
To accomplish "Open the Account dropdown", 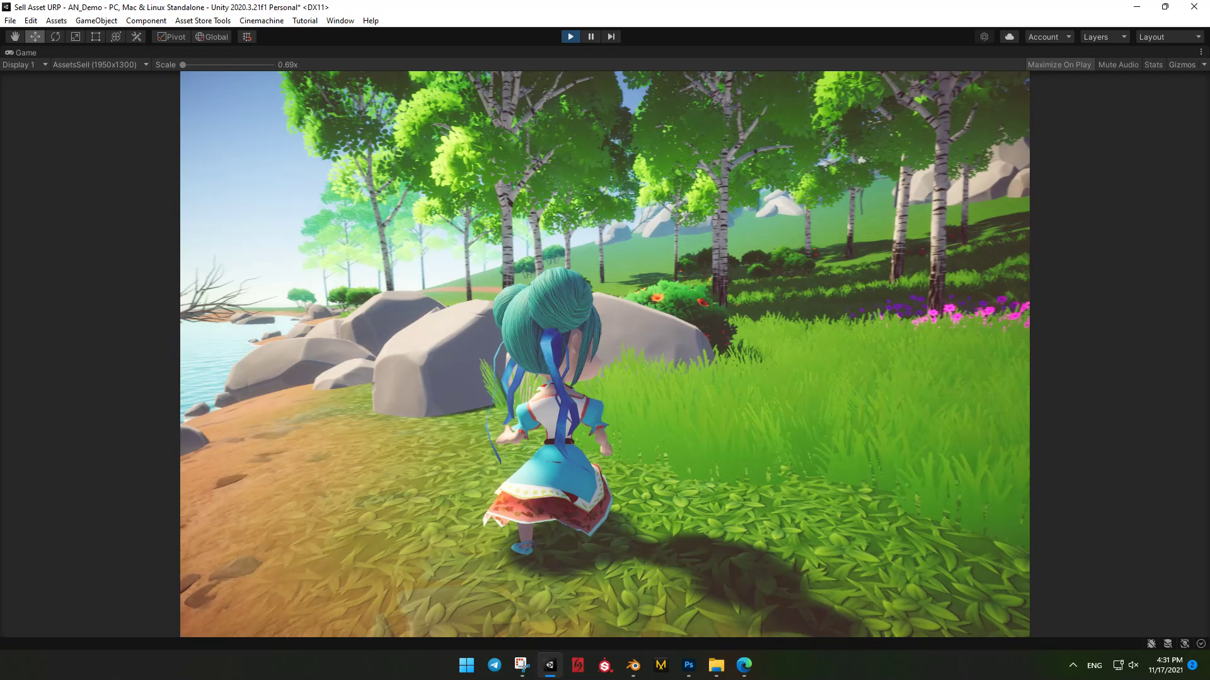I will [x=1049, y=37].
